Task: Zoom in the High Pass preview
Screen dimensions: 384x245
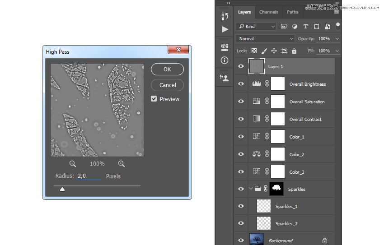Action: click(x=122, y=164)
